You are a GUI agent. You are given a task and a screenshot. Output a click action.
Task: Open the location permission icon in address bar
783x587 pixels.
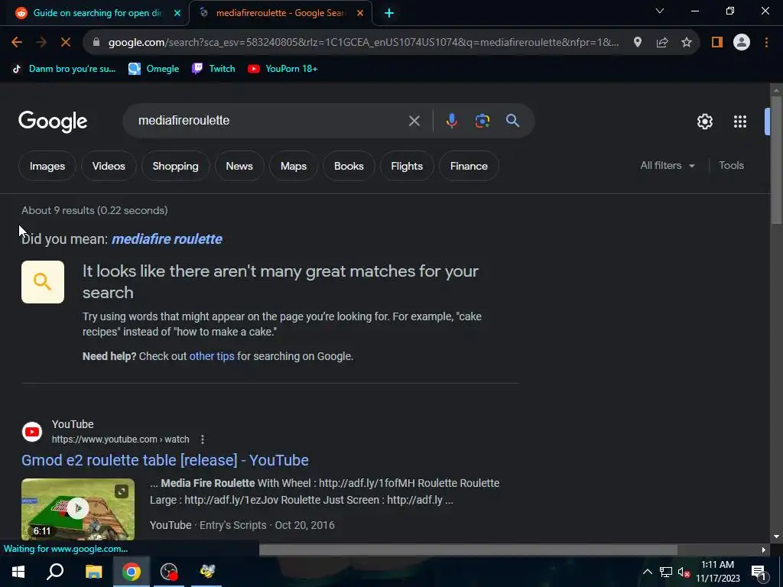(637, 43)
